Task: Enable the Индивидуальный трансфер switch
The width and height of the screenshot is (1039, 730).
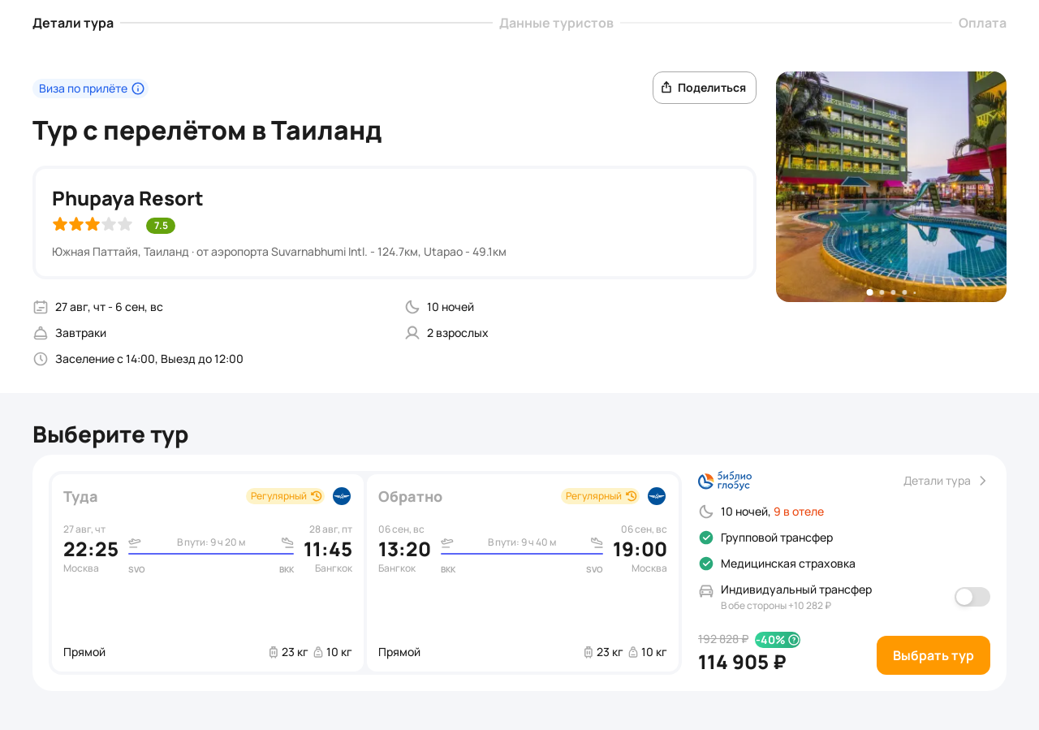Action: coord(972,597)
